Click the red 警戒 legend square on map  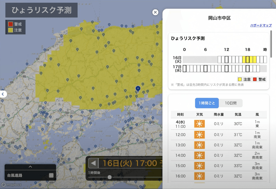pos(10,24)
